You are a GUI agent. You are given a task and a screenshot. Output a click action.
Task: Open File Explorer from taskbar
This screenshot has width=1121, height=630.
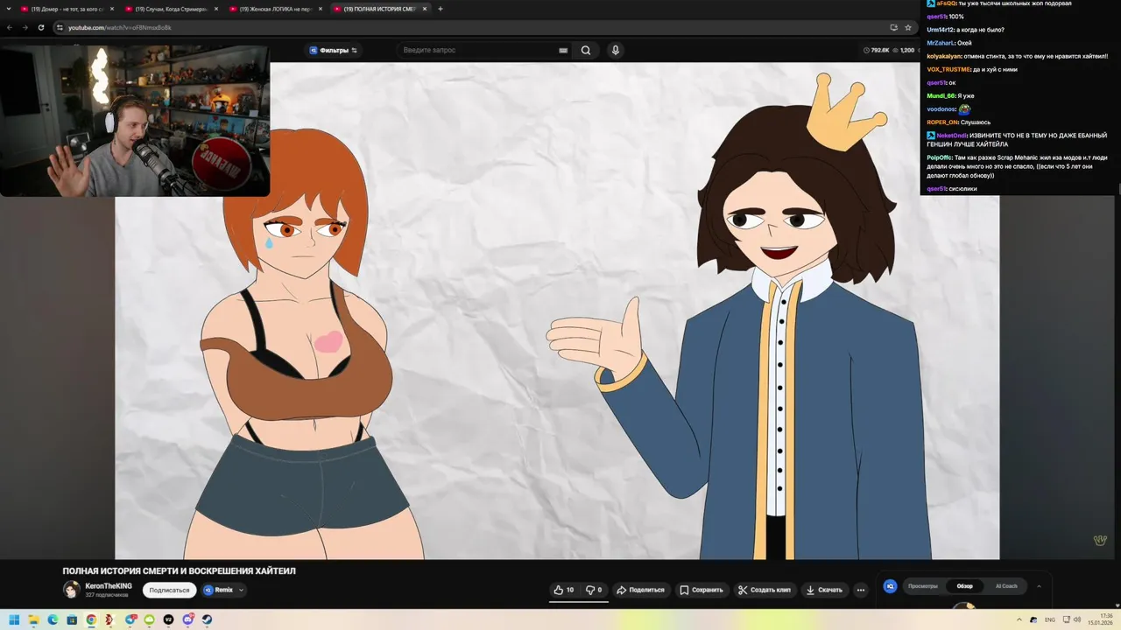point(33,619)
